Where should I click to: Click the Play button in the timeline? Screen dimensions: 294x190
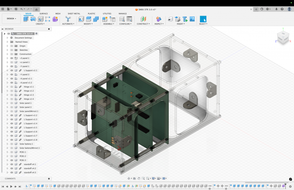[11, 186]
